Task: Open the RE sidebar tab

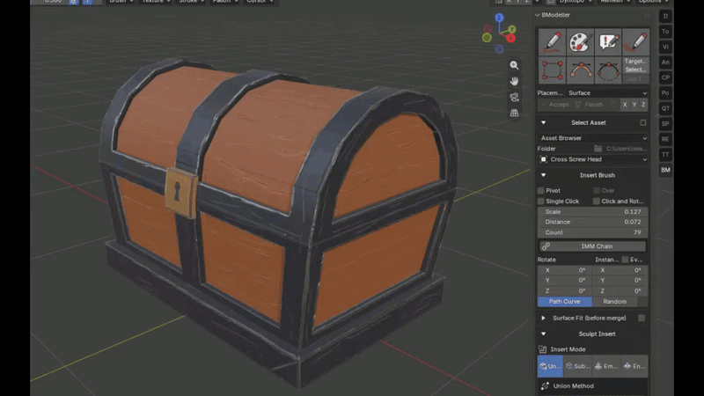Action: click(x=665, y=139)
